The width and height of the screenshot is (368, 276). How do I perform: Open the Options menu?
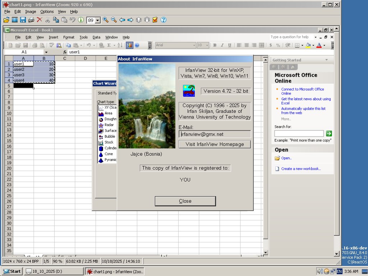tap(47, 11)
